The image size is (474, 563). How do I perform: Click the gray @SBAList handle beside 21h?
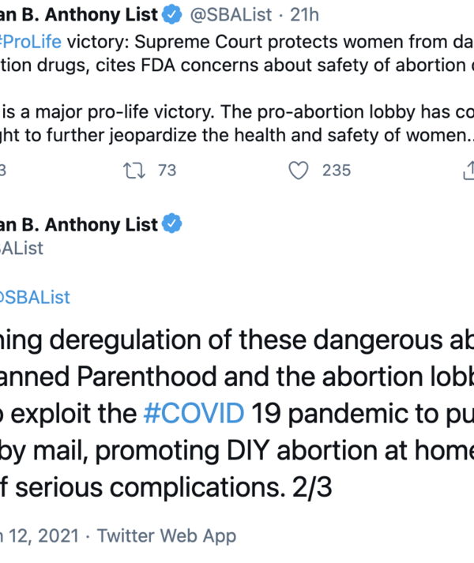click(229, 14)
